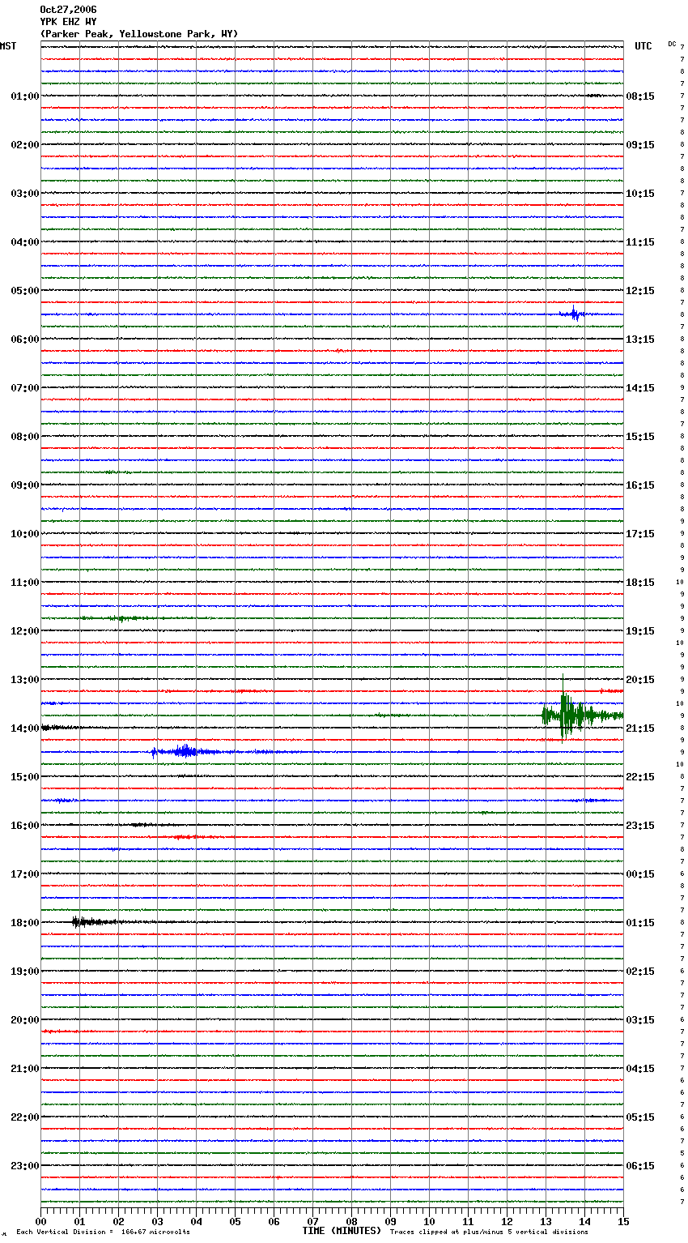Select the "19:00" MST time label
Image resolution: width=688 pixels, height=1243 pixels.
(x=25, y=972)
